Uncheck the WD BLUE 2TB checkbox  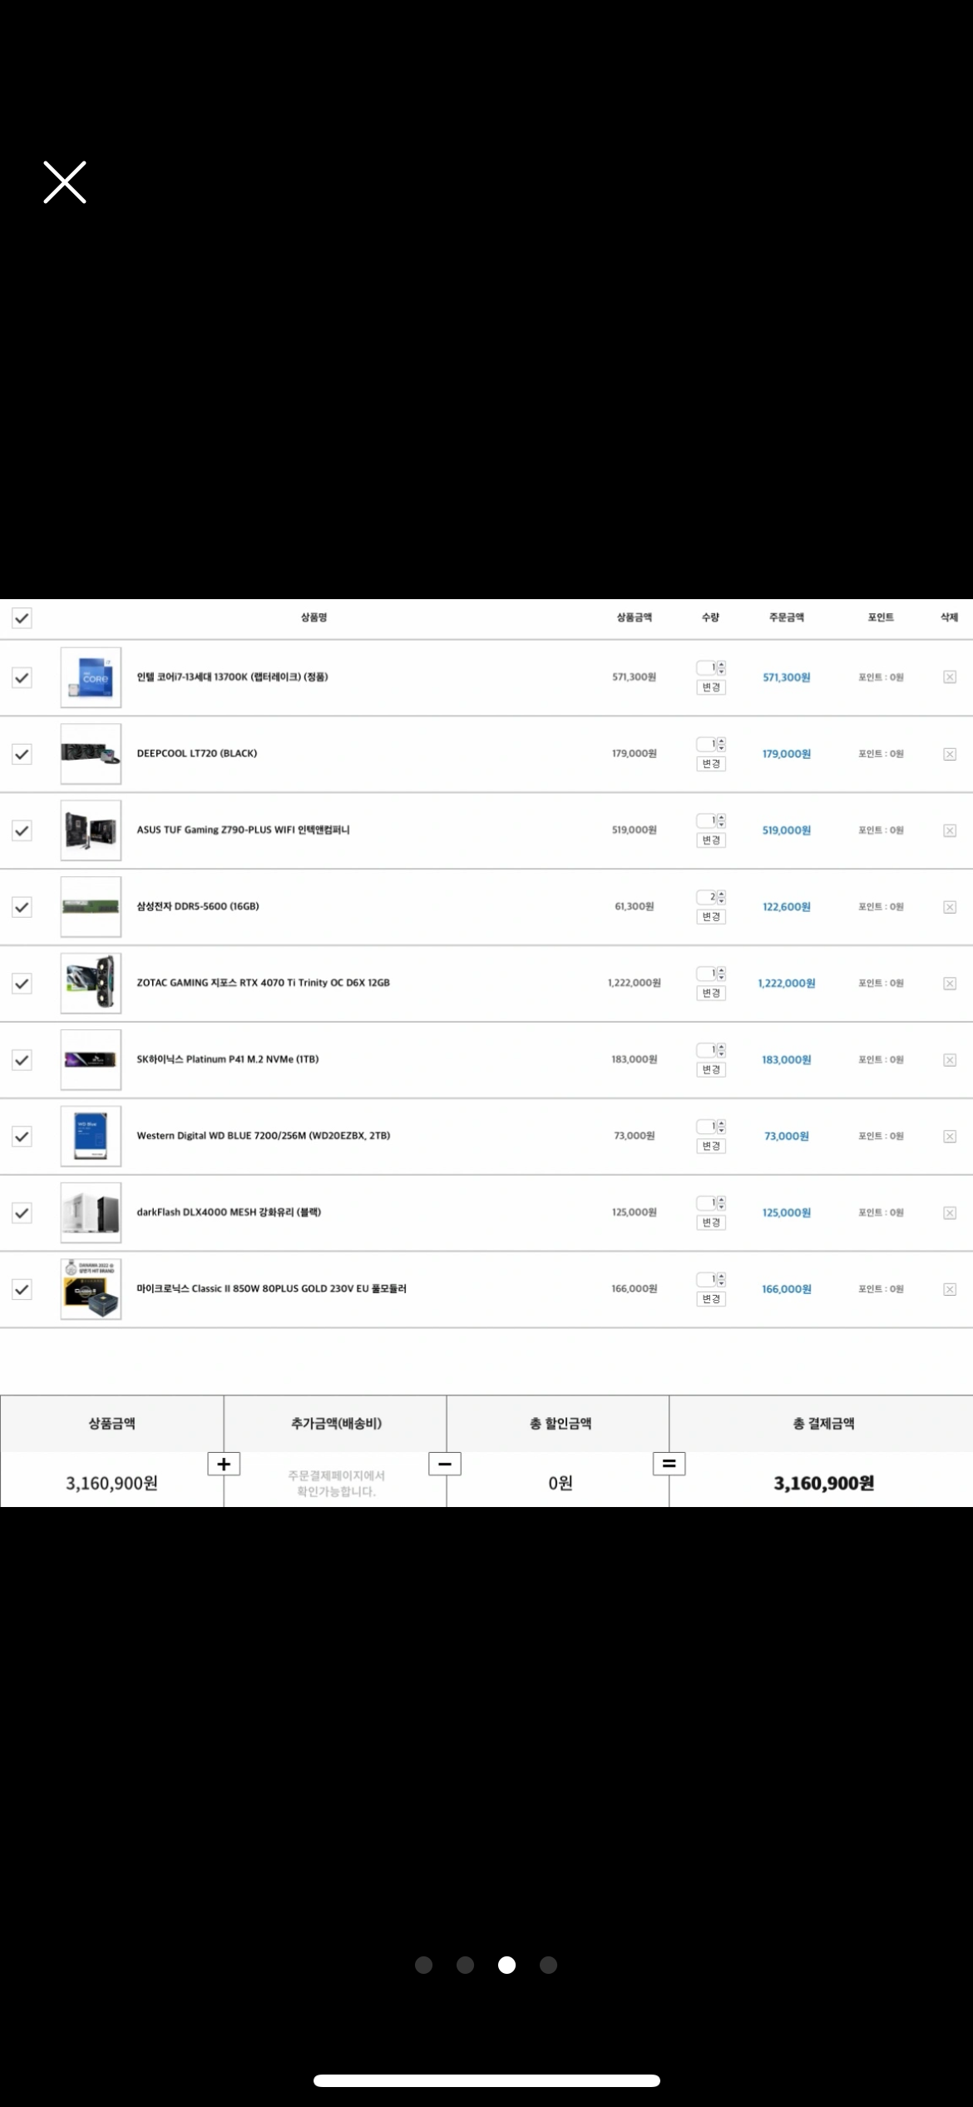22,1137
